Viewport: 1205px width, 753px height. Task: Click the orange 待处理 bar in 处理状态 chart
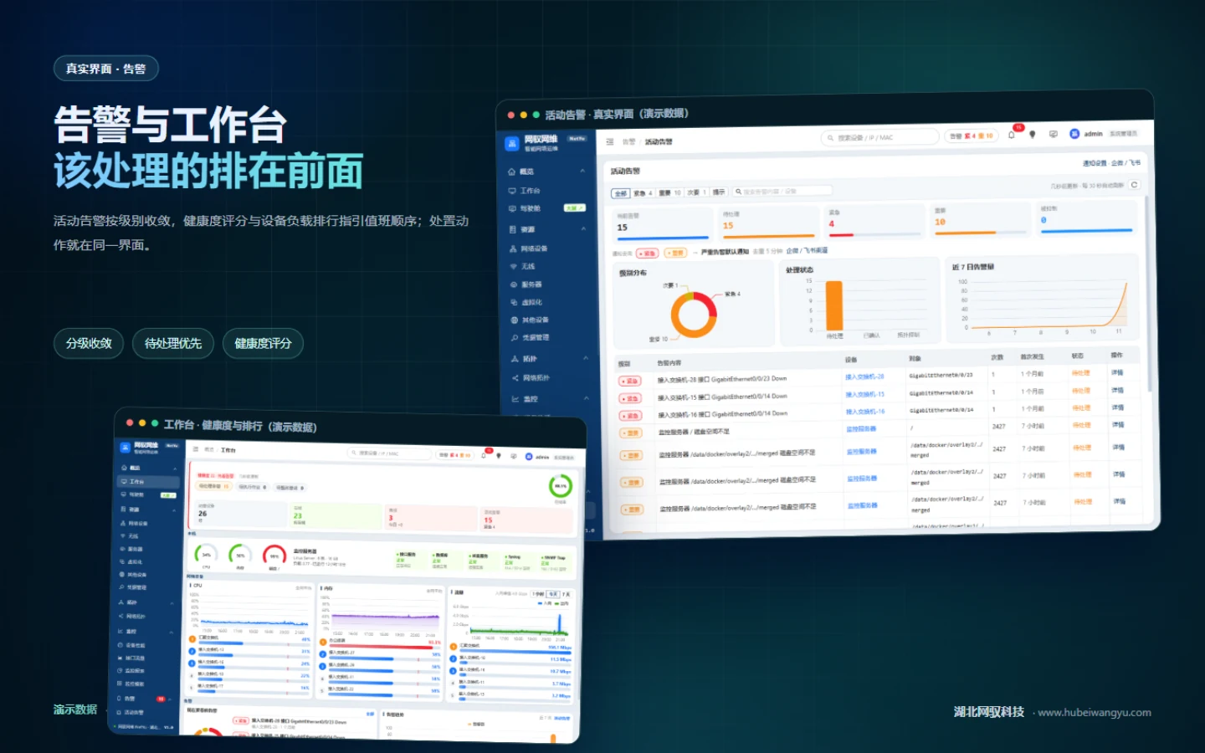coord(833,305)
